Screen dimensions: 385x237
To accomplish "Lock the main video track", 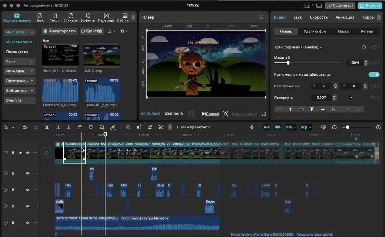I will [13, 153].
